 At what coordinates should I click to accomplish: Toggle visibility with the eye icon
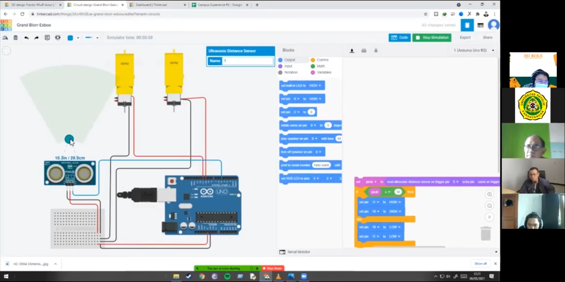click(58, 38)
